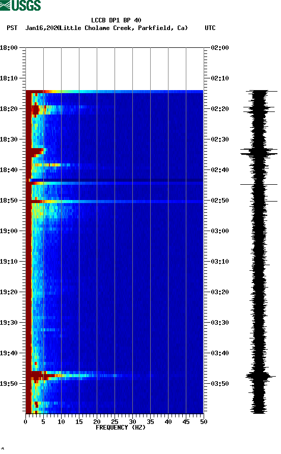Screen dimensions: 281x454
Task: Click the USGS logo
Action: pos(20,5)
